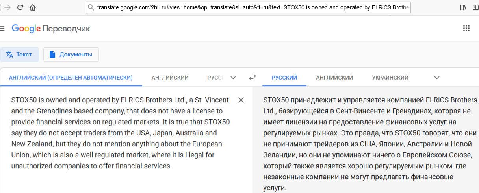Viewport: 479px width, 193px height.
Task: Choose Английский as target language
Action: 334,78
